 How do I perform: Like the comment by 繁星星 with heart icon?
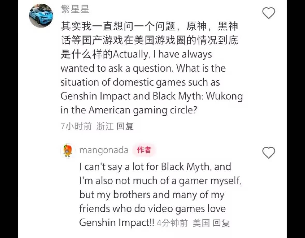(269, 13)
